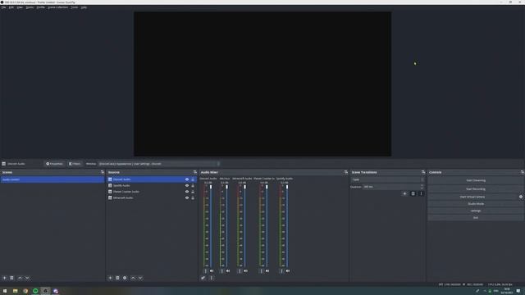This screenshot has height=295, width=525.
Task: Mute the Spotify Audio mixer channel
Action: tap(288, 271)
